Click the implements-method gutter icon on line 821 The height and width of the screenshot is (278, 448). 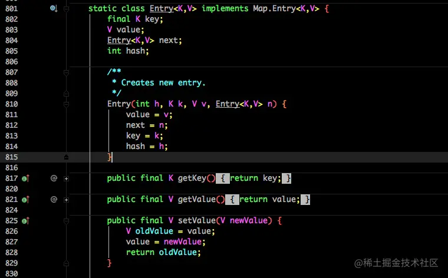pos(25,200)
